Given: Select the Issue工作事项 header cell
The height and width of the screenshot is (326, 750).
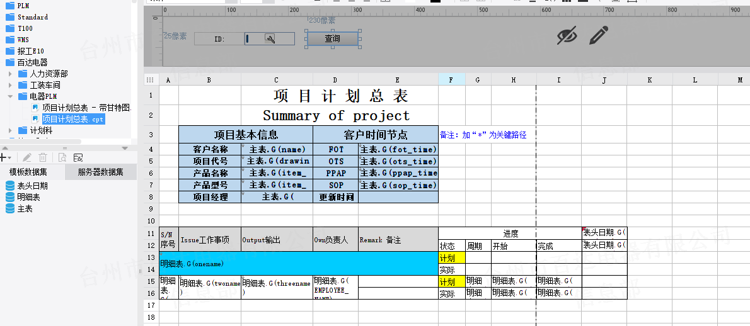Looking at the screenshot, I should (210, 240).
